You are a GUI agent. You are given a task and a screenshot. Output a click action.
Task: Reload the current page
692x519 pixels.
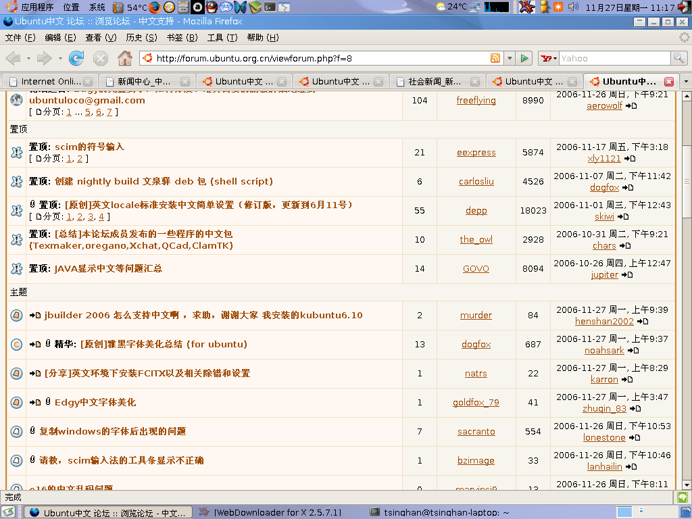pos(76,58)
